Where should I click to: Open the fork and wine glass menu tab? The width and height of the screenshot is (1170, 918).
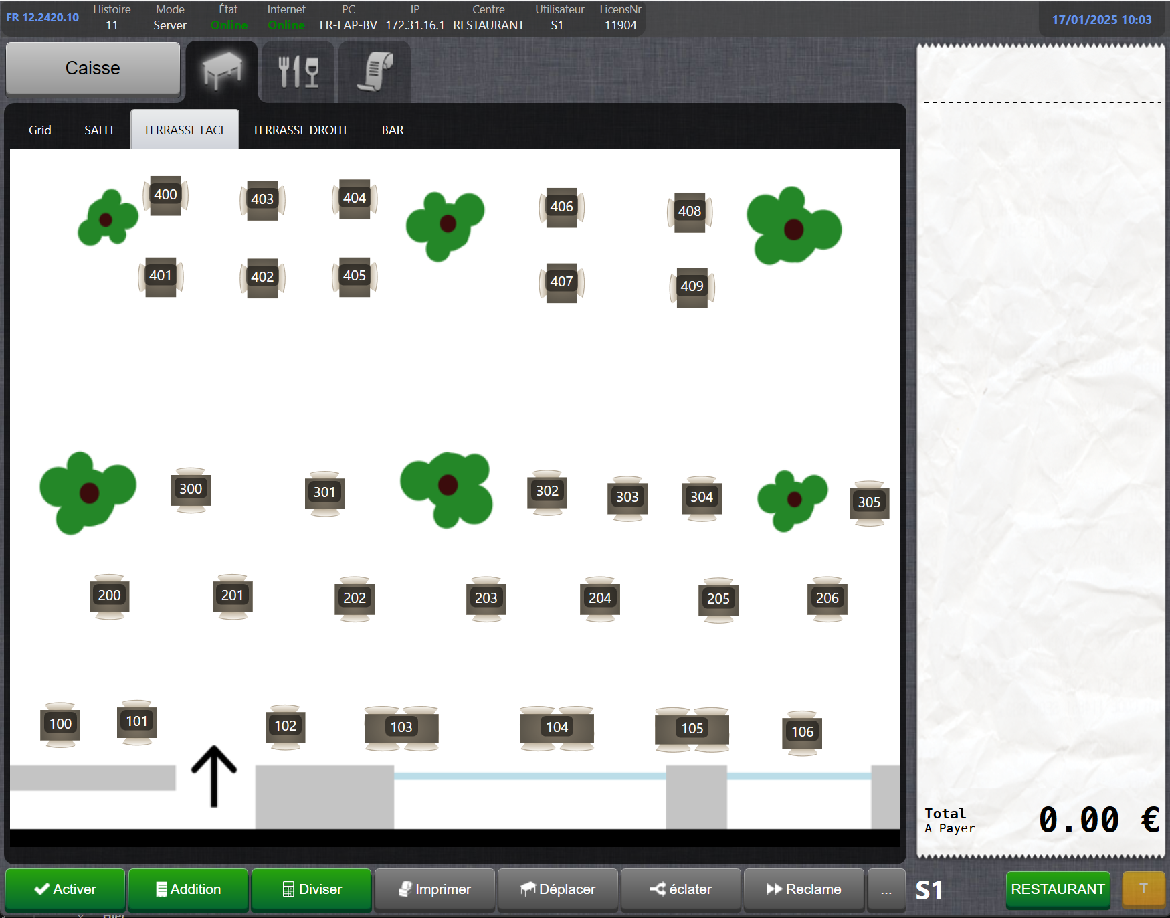298,71
